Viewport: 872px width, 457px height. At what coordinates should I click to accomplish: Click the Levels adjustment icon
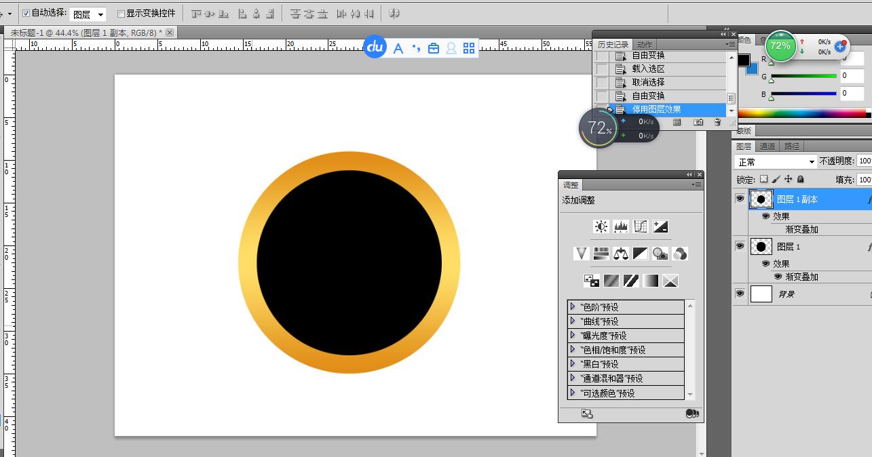click(x=621, y=226)
